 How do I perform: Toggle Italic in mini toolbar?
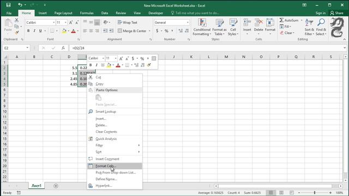[97, 65]
